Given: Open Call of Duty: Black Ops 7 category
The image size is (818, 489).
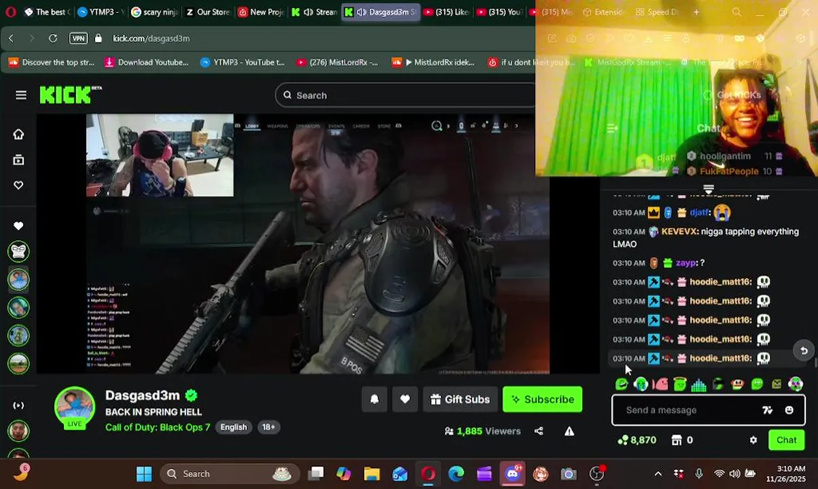Looking at the screenshot, I should 158,427.
